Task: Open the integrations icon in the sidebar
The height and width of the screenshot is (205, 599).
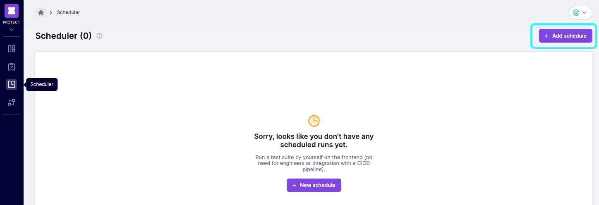Action: point(12,102)
